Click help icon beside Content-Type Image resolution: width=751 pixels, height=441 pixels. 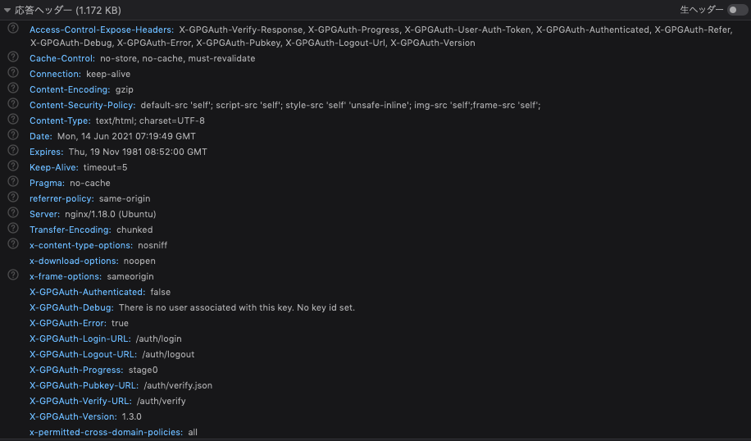coord(13,119)
